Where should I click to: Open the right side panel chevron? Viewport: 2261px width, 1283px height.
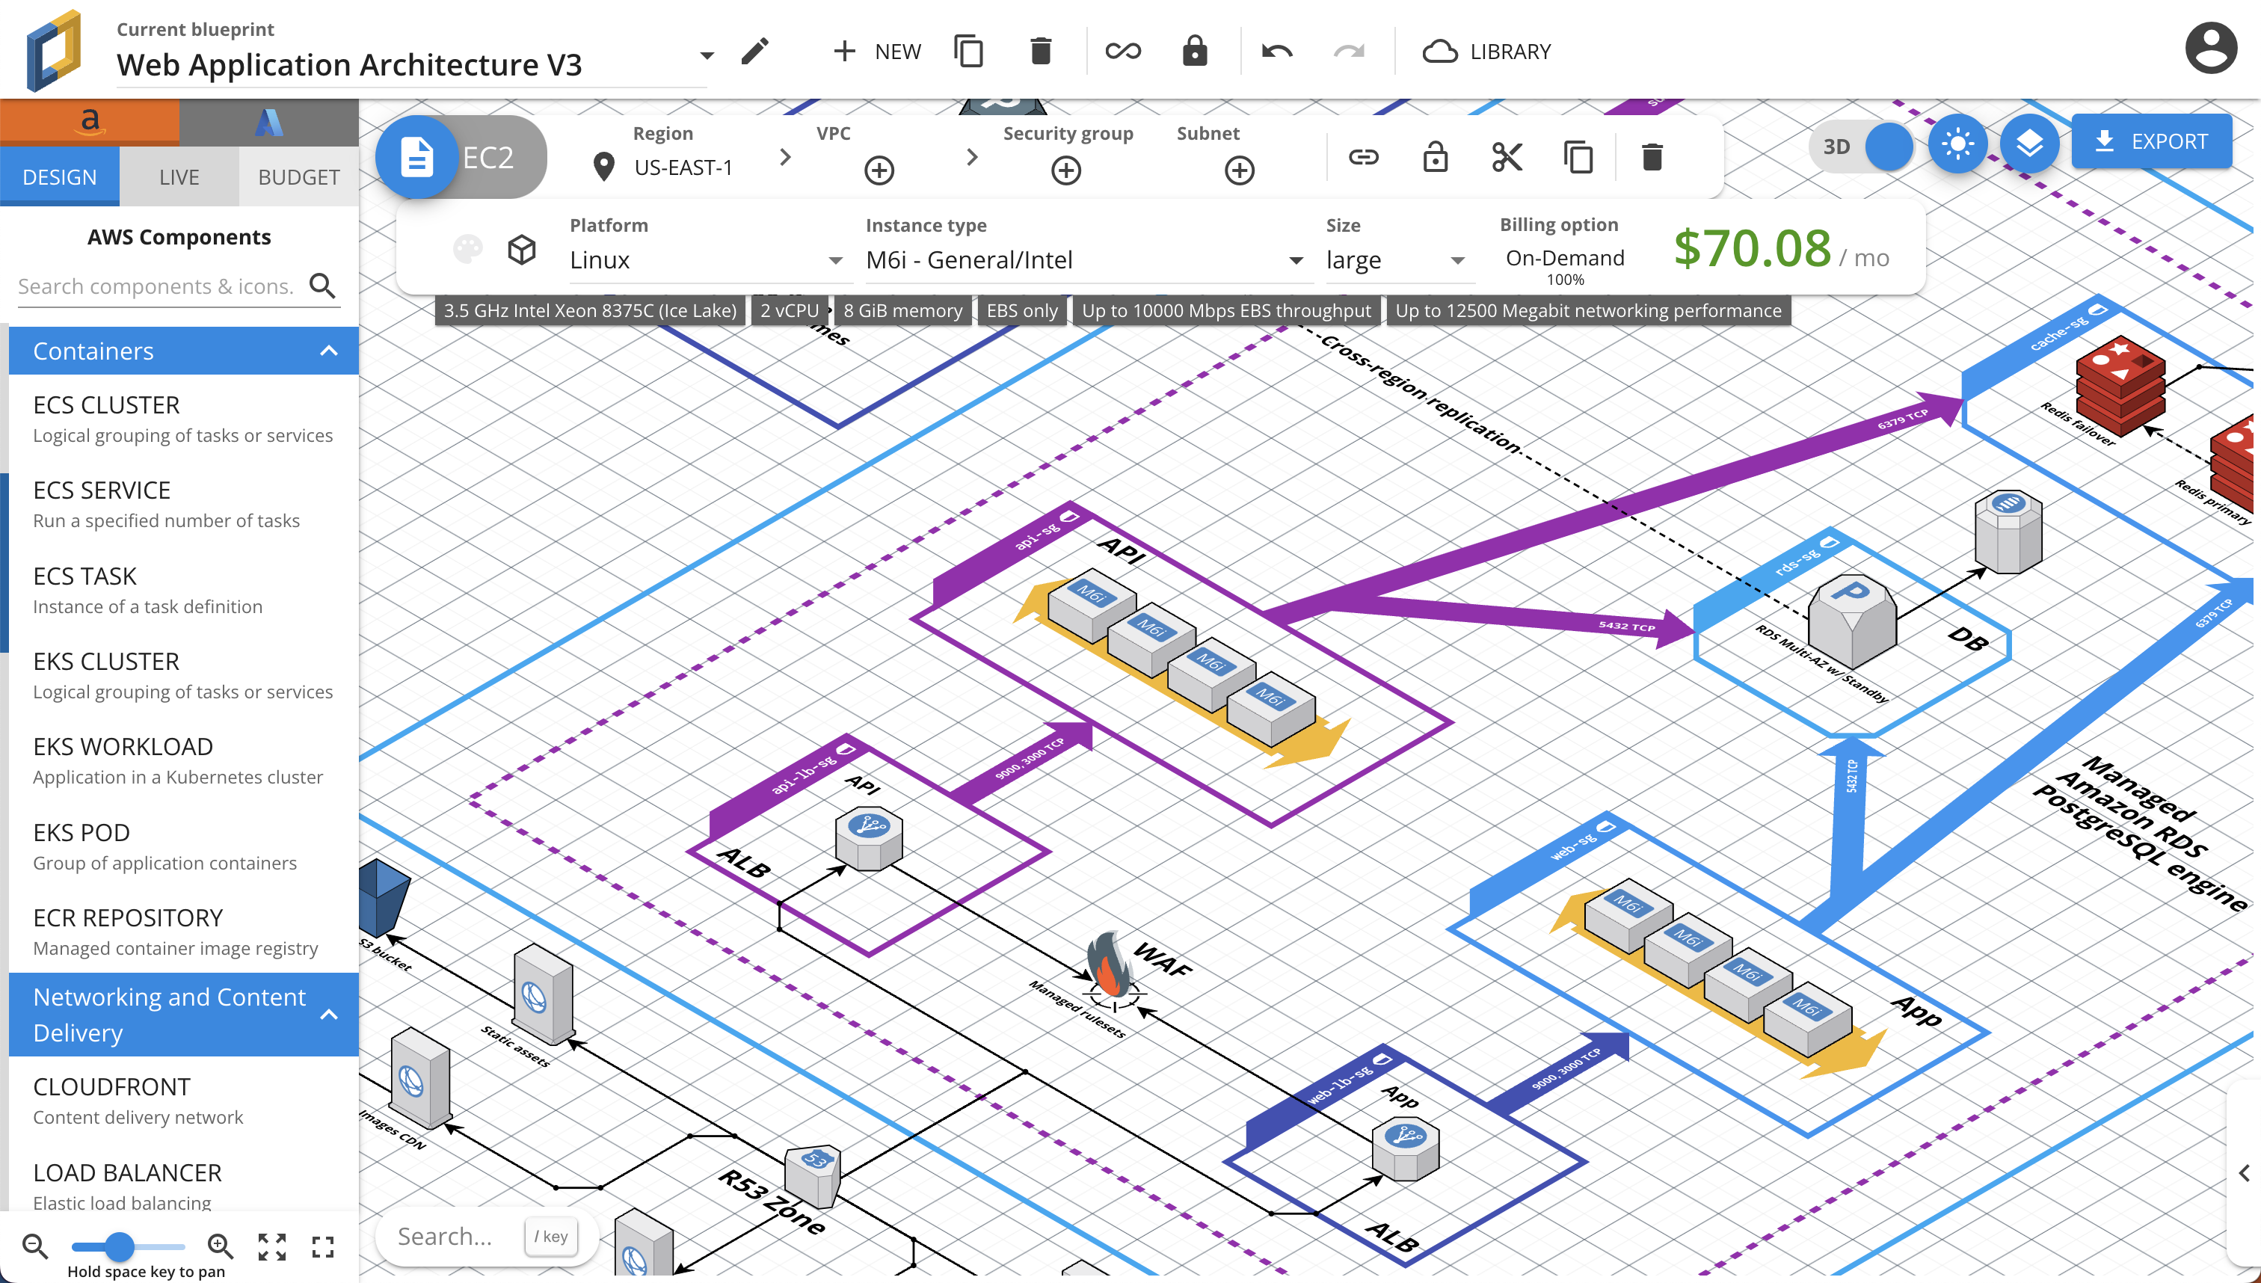coord(2243,1174)
